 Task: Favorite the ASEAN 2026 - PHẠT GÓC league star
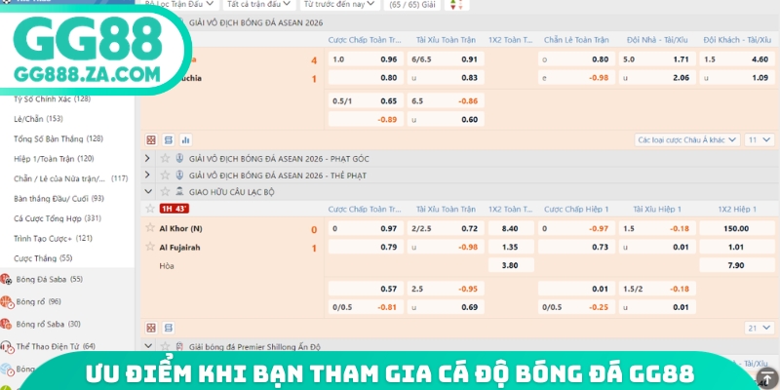(x=165, y=159)
